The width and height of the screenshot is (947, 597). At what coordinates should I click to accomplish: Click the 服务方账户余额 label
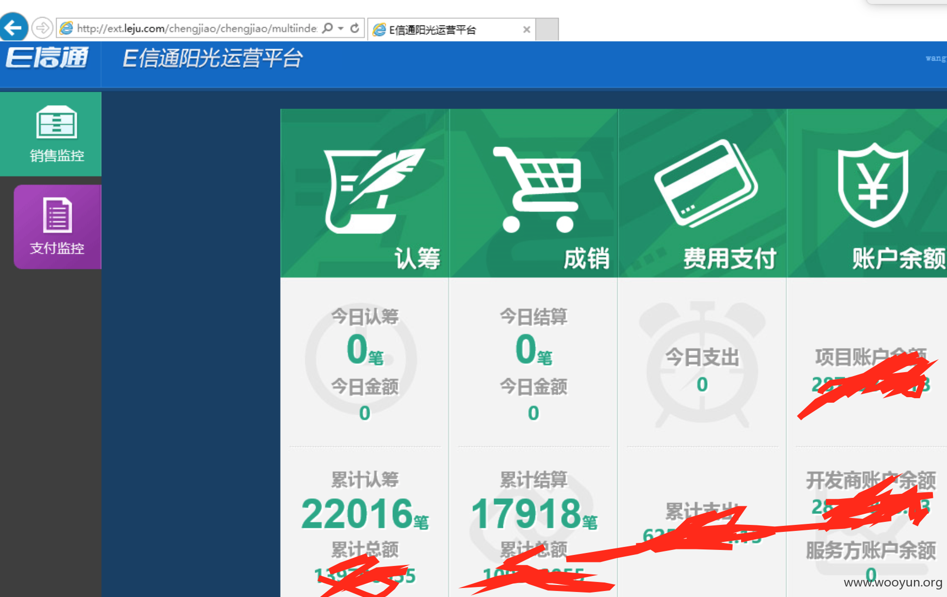[871, 550]
